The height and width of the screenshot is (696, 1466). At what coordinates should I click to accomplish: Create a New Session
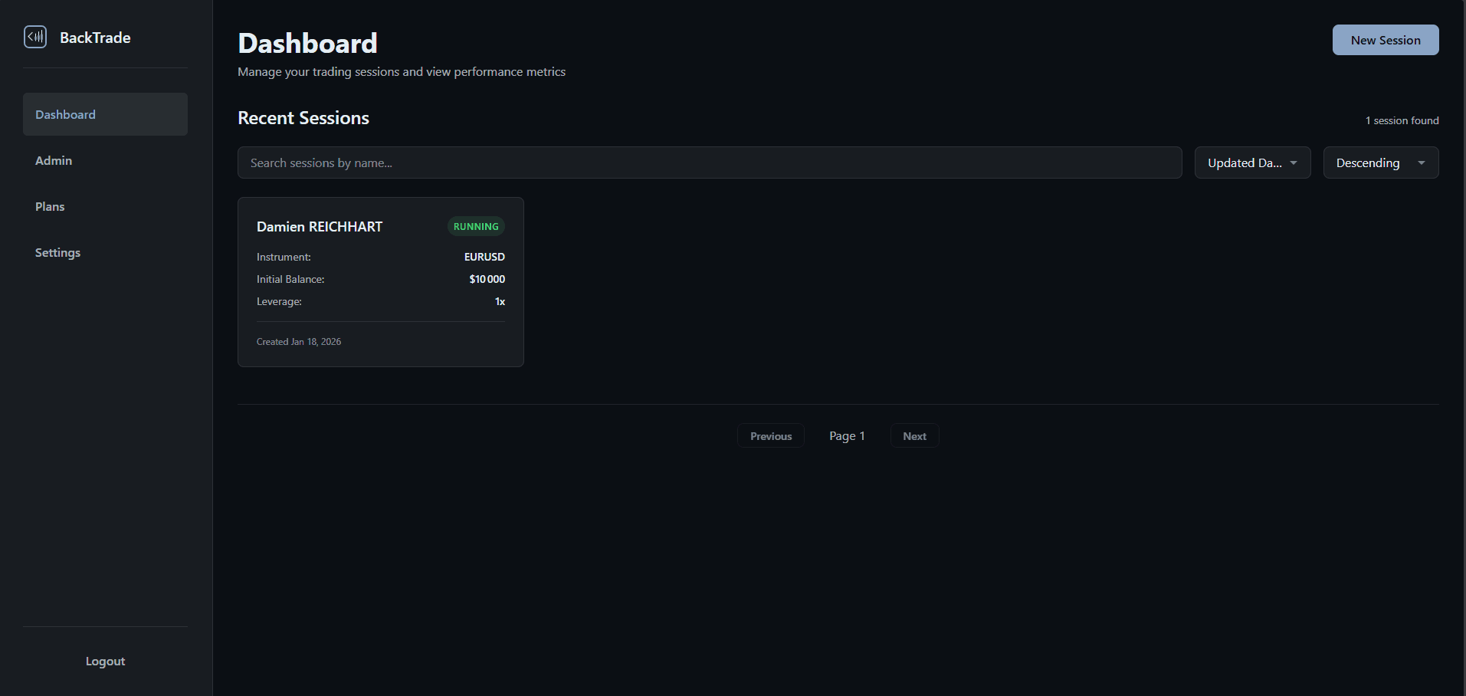point(1385,40)
